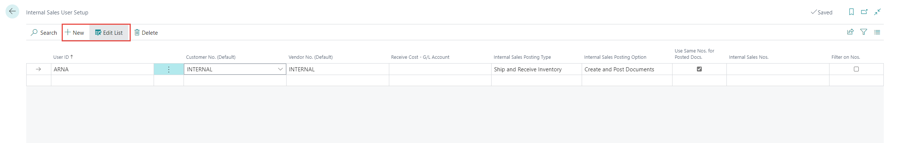
Task: Select Internal Sales Posting Type cell
Action: point(536,69)
